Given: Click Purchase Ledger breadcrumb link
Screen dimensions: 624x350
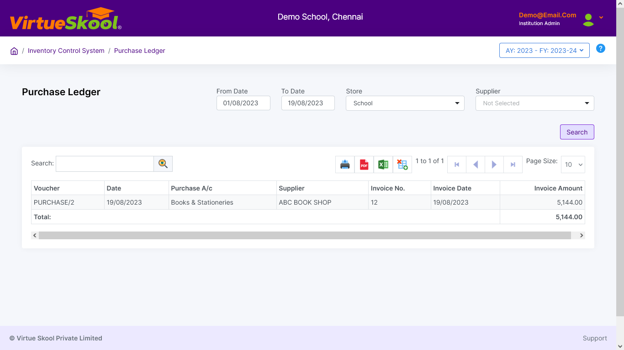Looking at the screenshot, I should (x=140, y=51).
